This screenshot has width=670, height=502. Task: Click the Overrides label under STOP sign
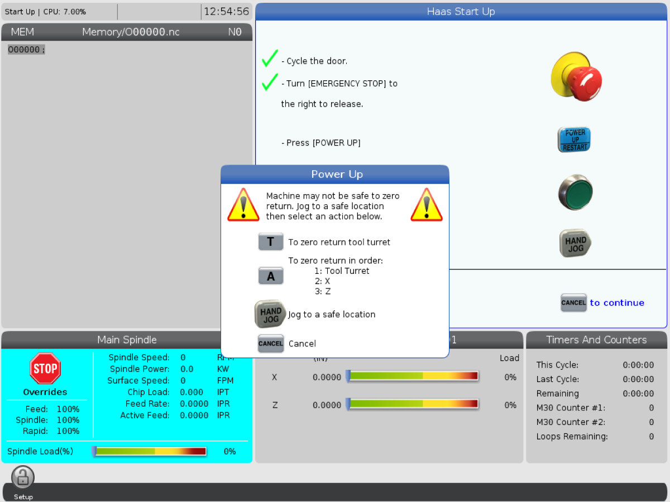coord(45,392)
